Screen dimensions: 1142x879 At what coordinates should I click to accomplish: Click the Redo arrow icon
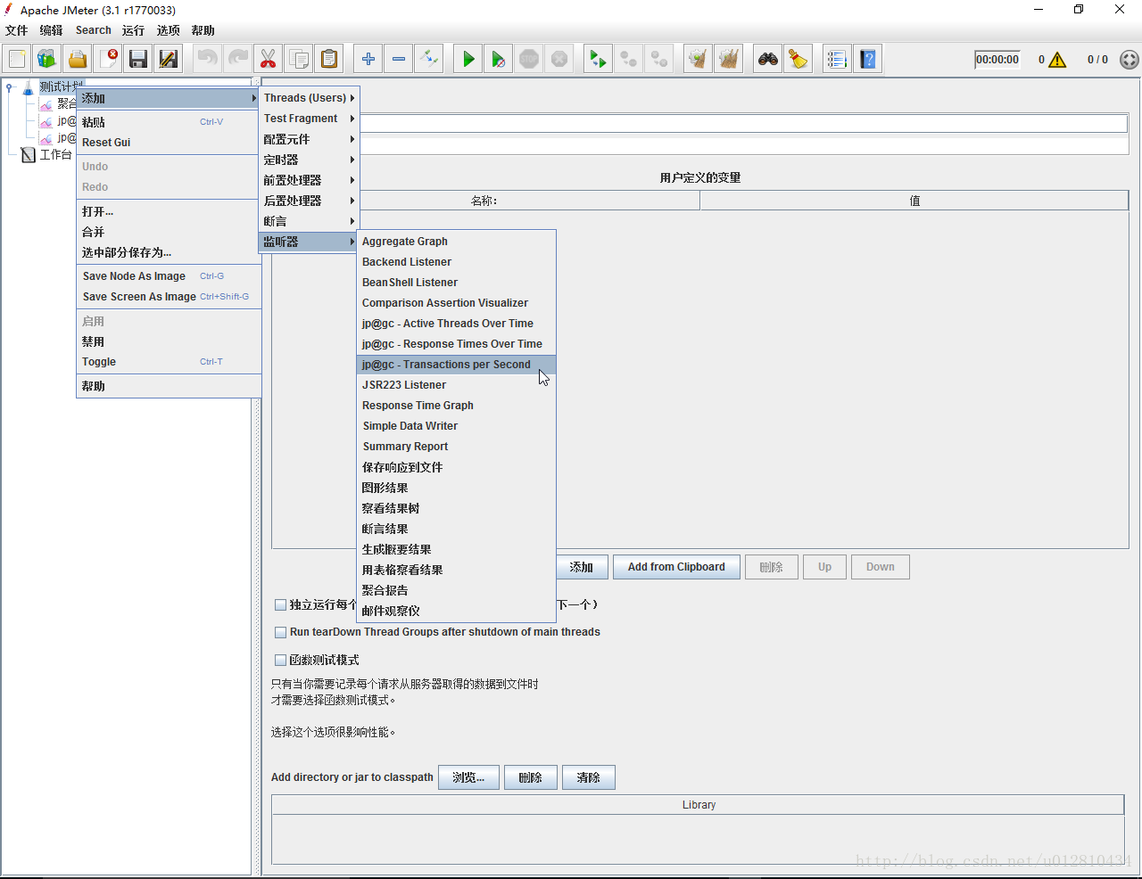click(x=237, y=59)
